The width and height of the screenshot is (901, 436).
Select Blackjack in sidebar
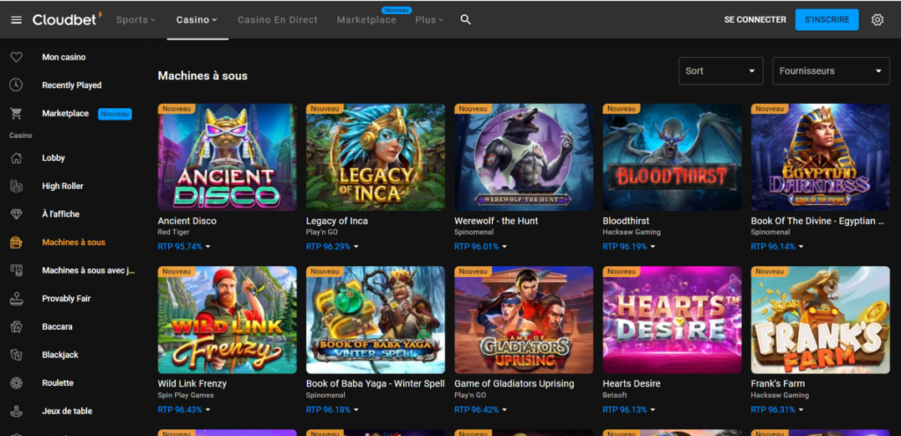pyautogui.click(x=61, y=354)
